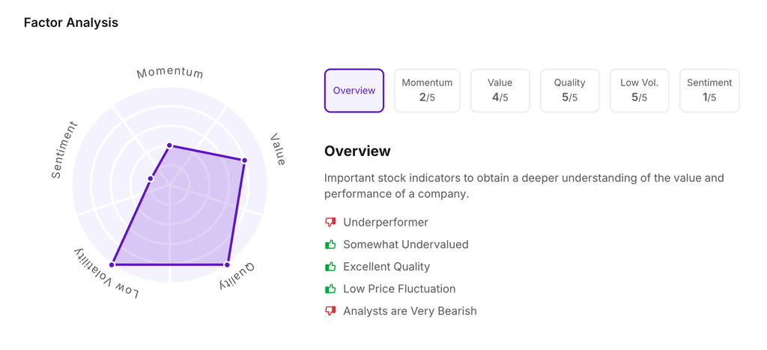The image size is (767, 350).
Task: Click thumbs-down icon beside Underperformer
Action: 330,223
